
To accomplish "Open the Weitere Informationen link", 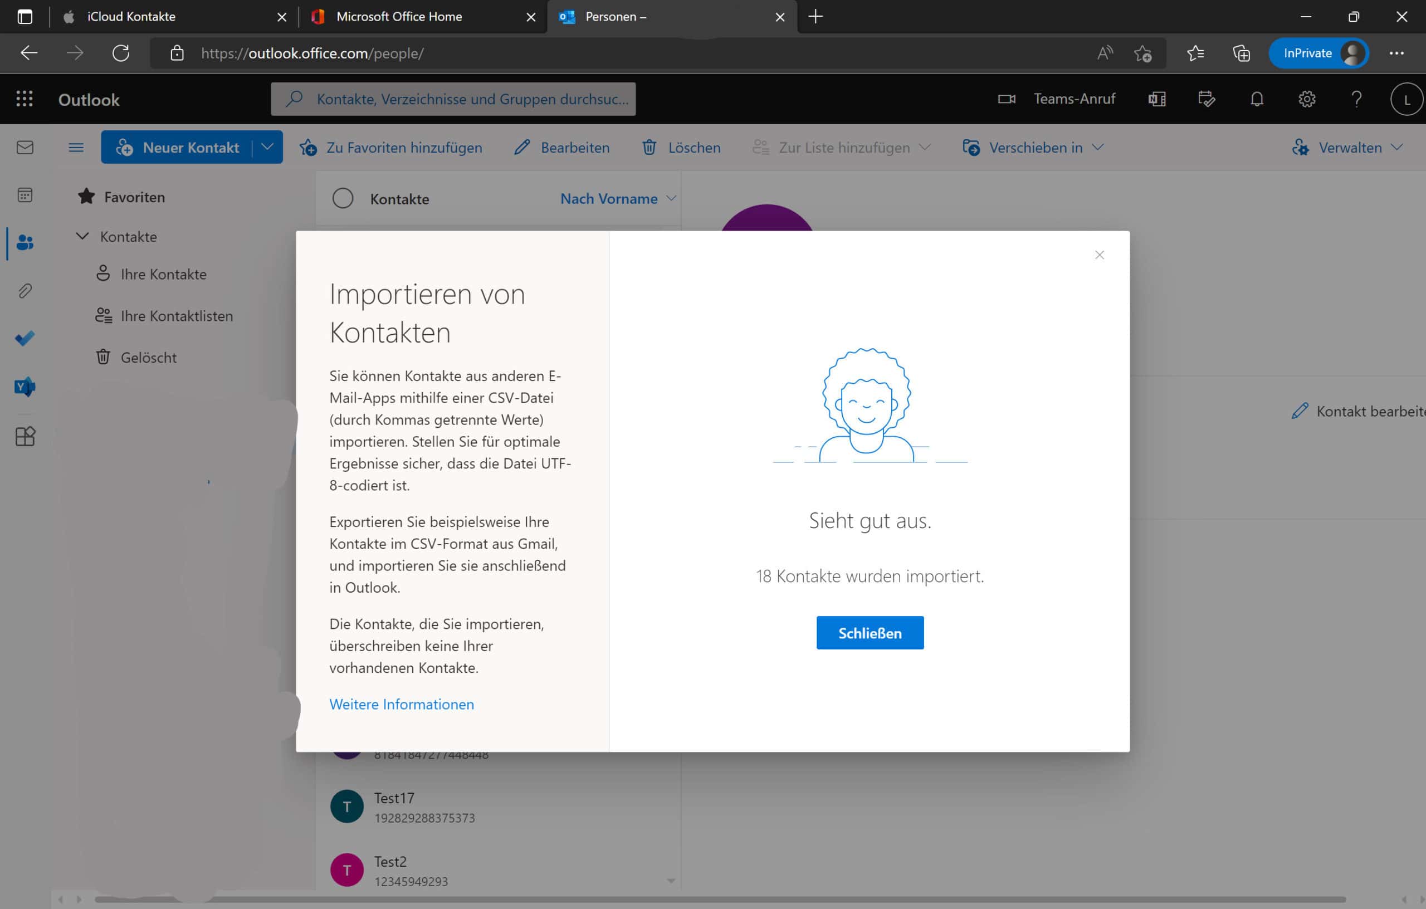I will click(x=402, y=704).
